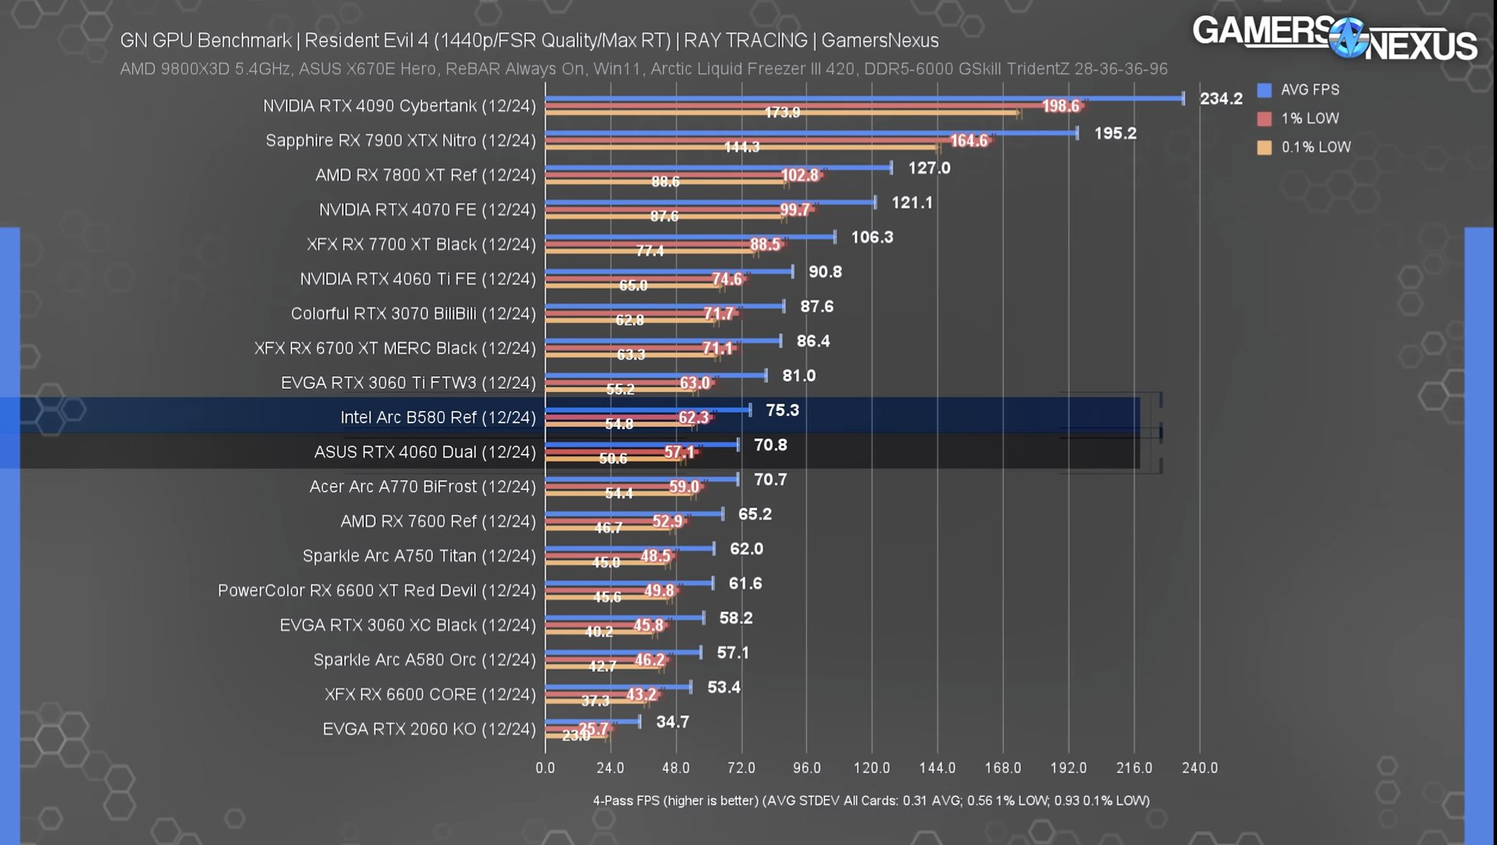The height and width of the screenshot is (845, 1497).
Task: Click the 198.6 one-percent low value
Action: 1061,106
